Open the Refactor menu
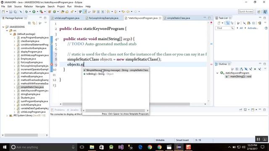The height and width of the screenshot is (151, 269). pyautogui.click(x=29, y=6)
